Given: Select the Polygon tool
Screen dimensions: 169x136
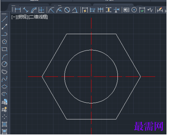Looking at the screenshot, I should (x=4, y=42).
